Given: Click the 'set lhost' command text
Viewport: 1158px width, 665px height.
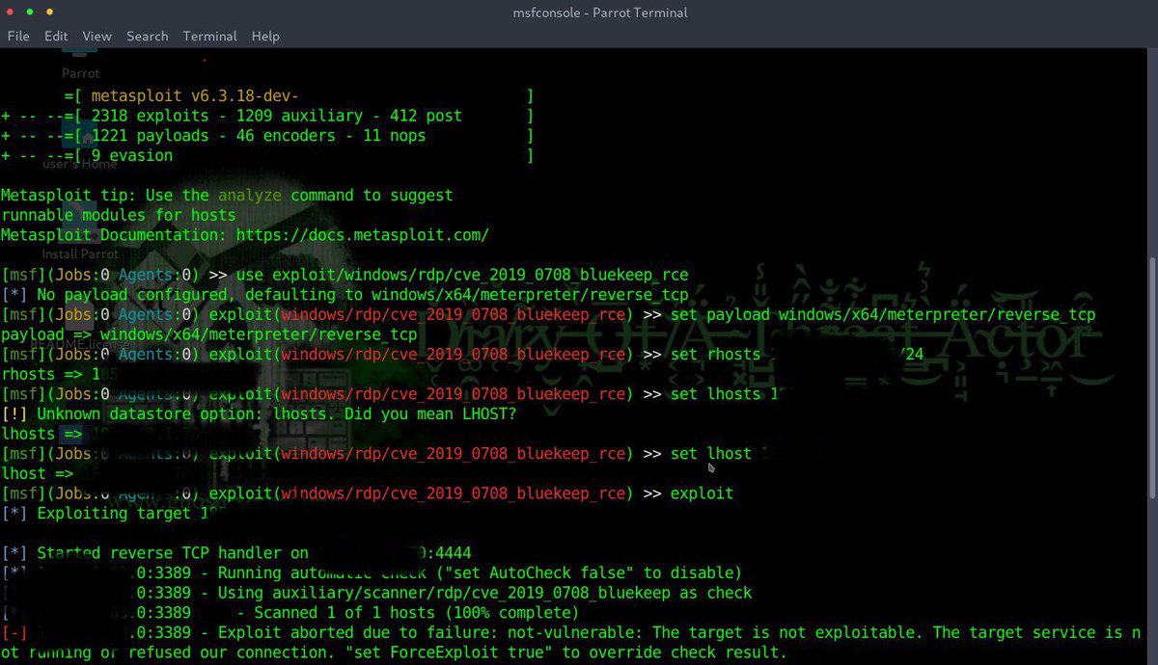Looking at the screenshot, I should [711, 453].
